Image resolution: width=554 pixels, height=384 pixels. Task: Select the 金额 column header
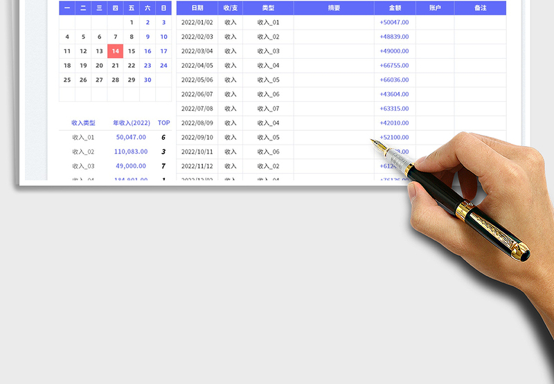tap(394, 8)
